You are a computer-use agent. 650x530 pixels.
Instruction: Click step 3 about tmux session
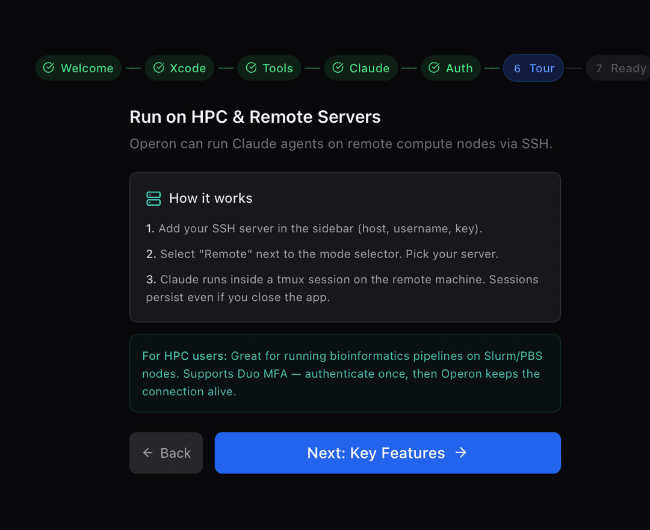coord(342,288)
